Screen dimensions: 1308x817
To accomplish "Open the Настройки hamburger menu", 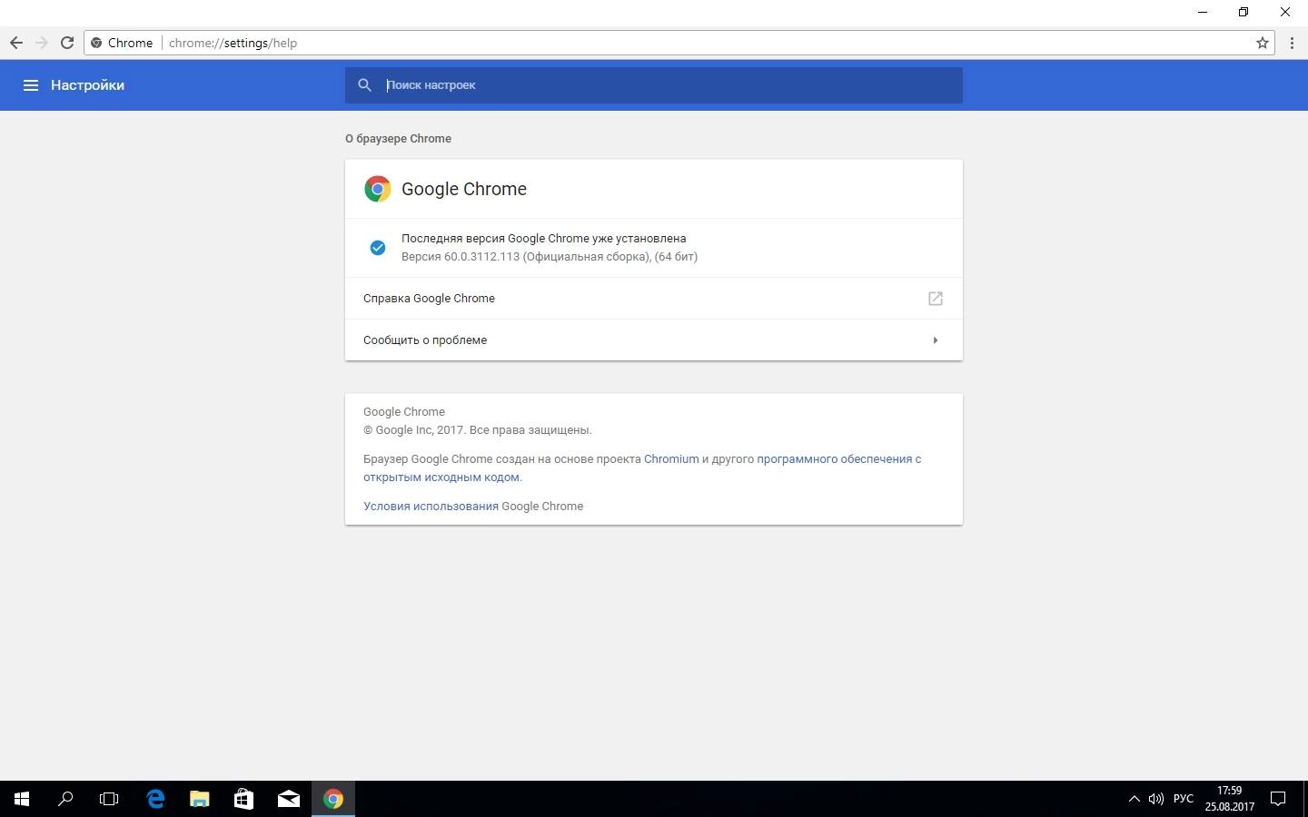I will point(30,85).
